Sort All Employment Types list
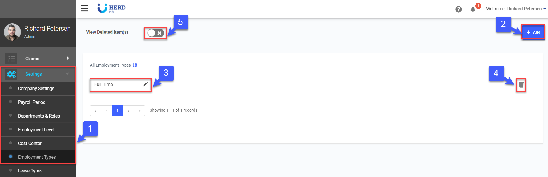 [x=135, y=65]
